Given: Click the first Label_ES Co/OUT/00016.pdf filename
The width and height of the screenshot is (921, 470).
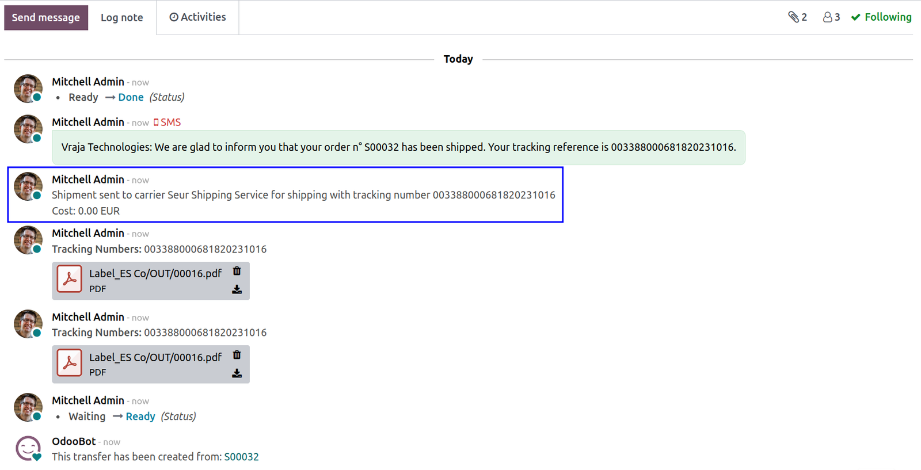Looking at the screenshot, I should point(155,273).
